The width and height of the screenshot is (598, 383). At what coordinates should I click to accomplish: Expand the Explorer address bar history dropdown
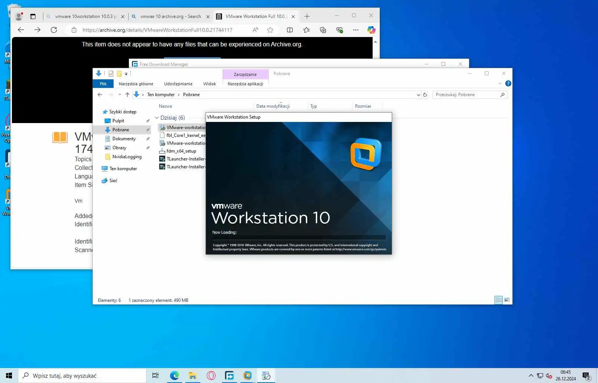point(418,95)
